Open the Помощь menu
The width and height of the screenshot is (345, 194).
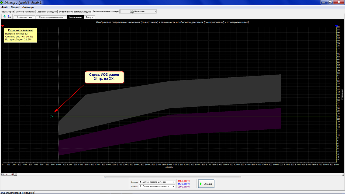pyautogui.click(x=28, y=7)
